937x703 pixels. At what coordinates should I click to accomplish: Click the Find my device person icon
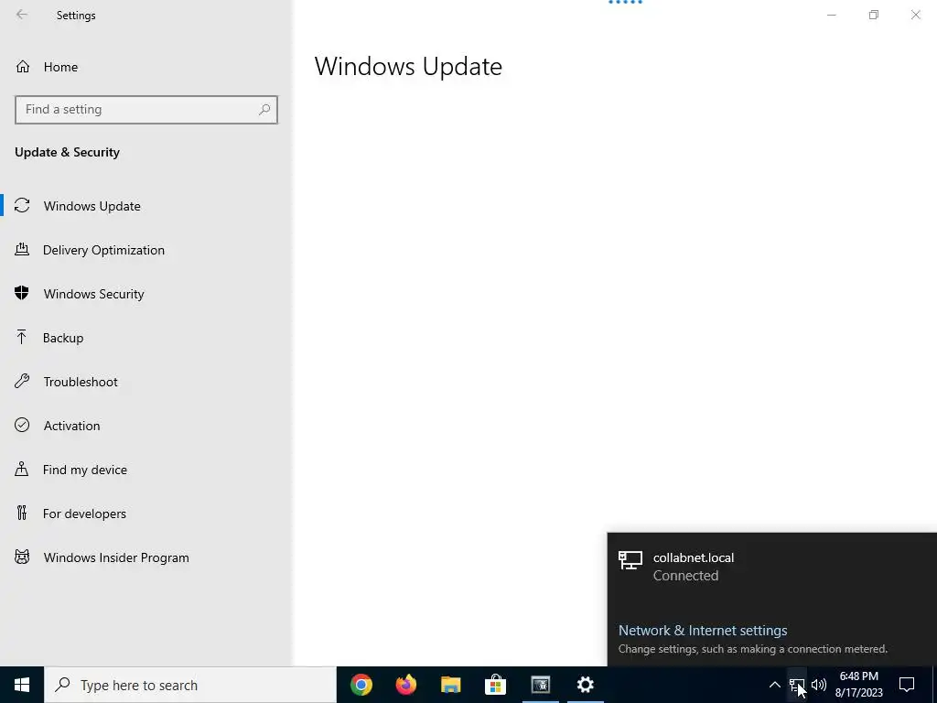[22, 469]
